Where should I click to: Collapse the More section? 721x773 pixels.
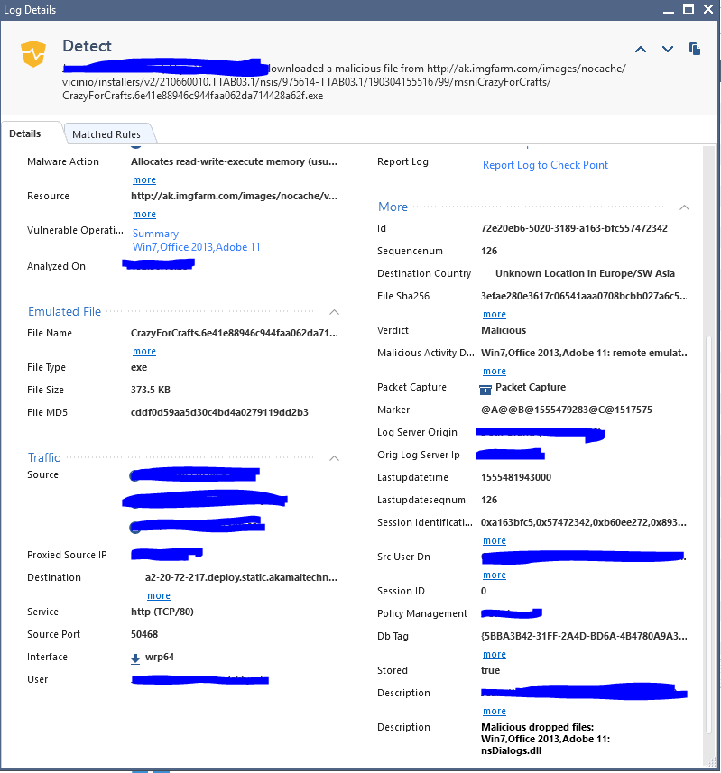pos(684,207)
